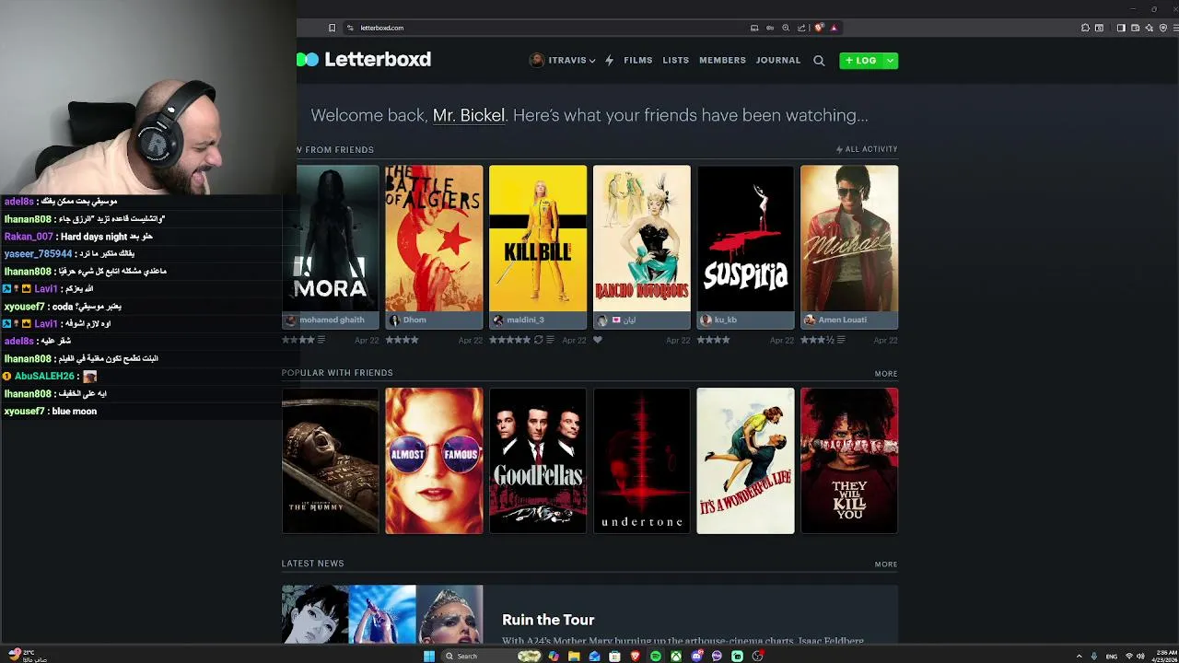Open Copilot from the taskbar

pos(554,656)
